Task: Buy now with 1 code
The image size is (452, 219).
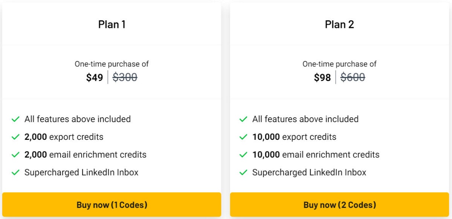Action: [111, 205]
